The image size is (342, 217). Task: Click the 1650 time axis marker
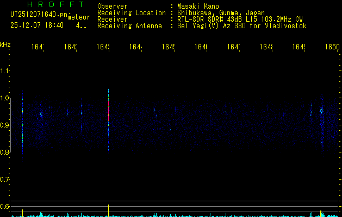332,48
